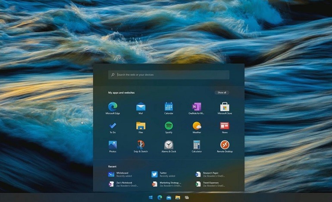332x202 pixels.
Task: Click the Windows Start button on taskbar
Action: tap(151, 197)
